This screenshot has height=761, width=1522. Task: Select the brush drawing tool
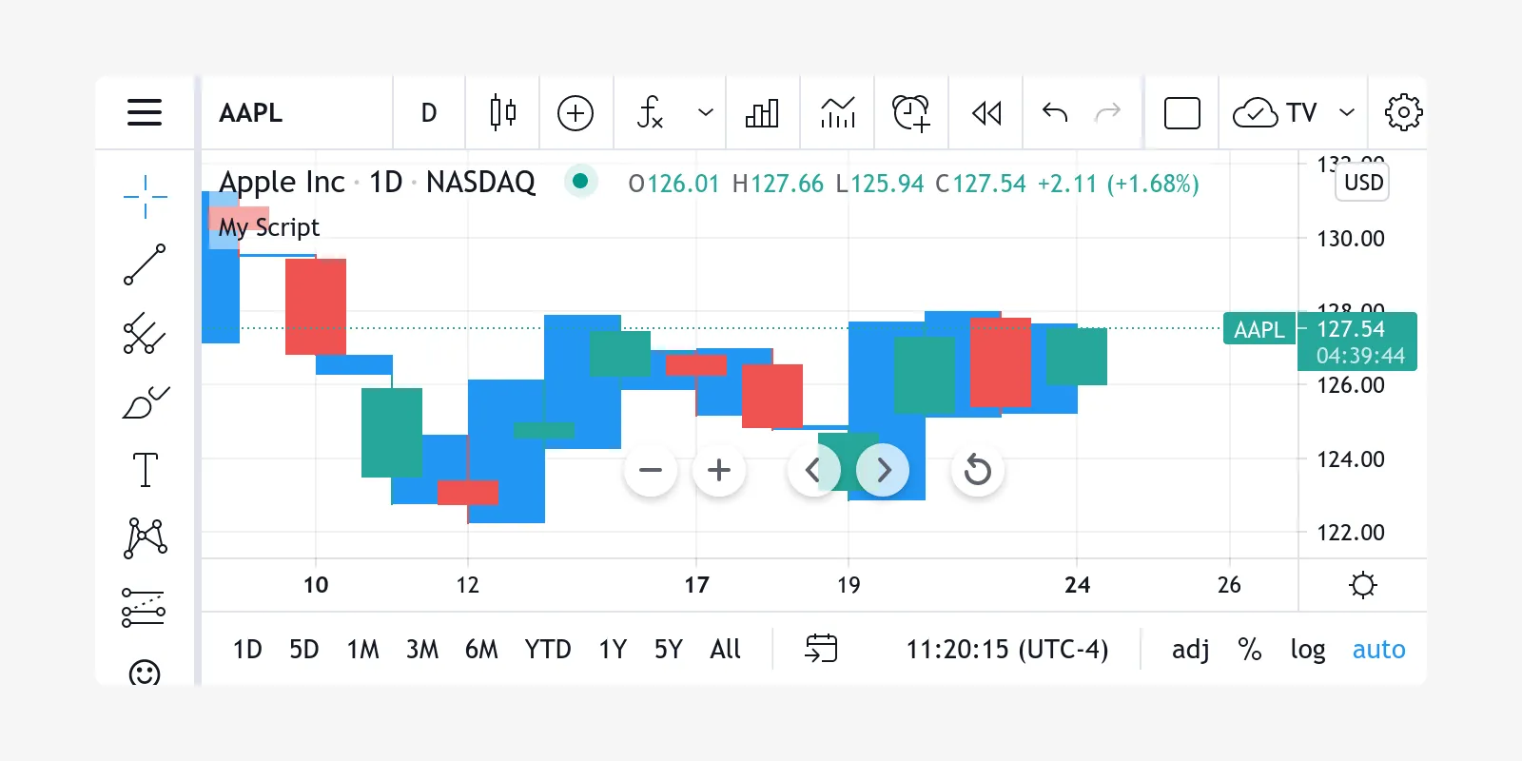145,401
